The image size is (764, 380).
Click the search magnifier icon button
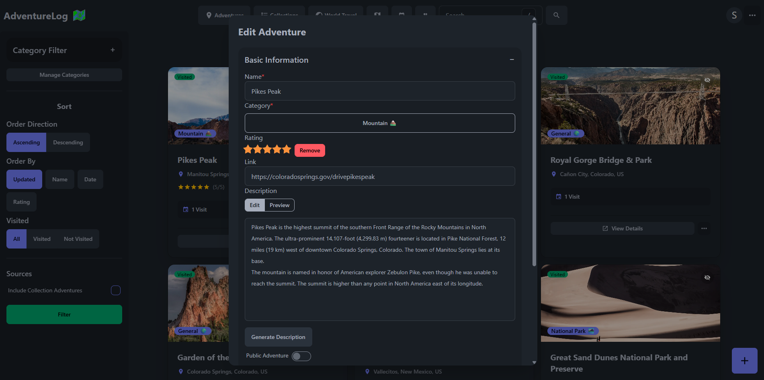click(x=556, y=15)
